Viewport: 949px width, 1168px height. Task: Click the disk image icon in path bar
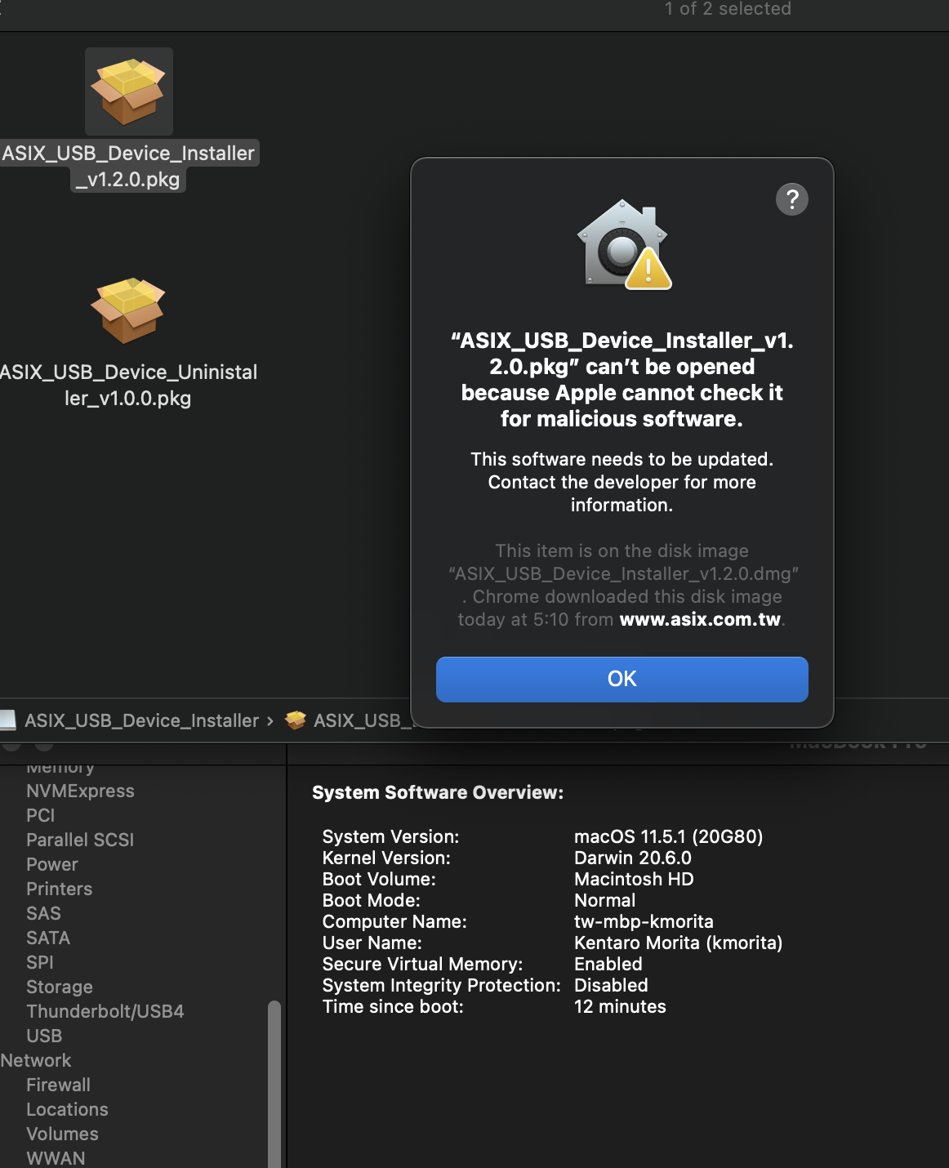click(x=8, y=720)
